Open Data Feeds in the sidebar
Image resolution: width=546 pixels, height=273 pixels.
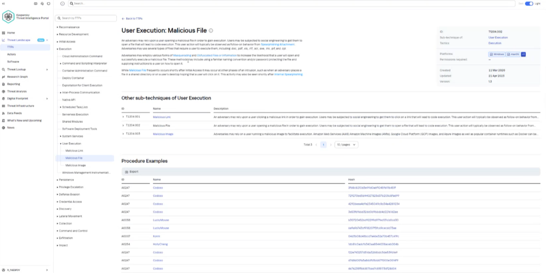(14, 114)
